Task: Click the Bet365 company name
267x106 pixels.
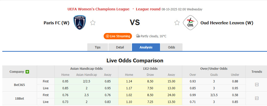Action: 19,85
